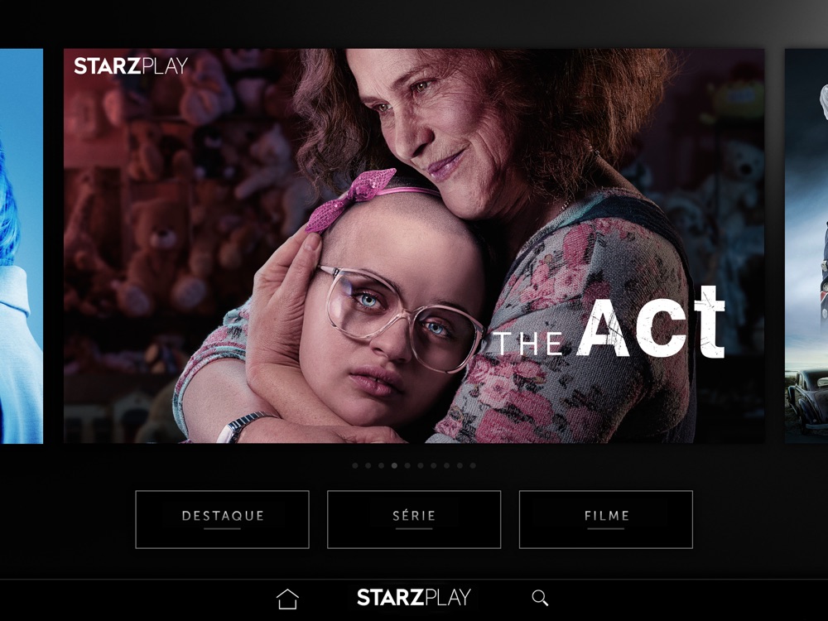The image size is (828, 621).
Task: Open the FILME category
Action: [x=606, y=520]
